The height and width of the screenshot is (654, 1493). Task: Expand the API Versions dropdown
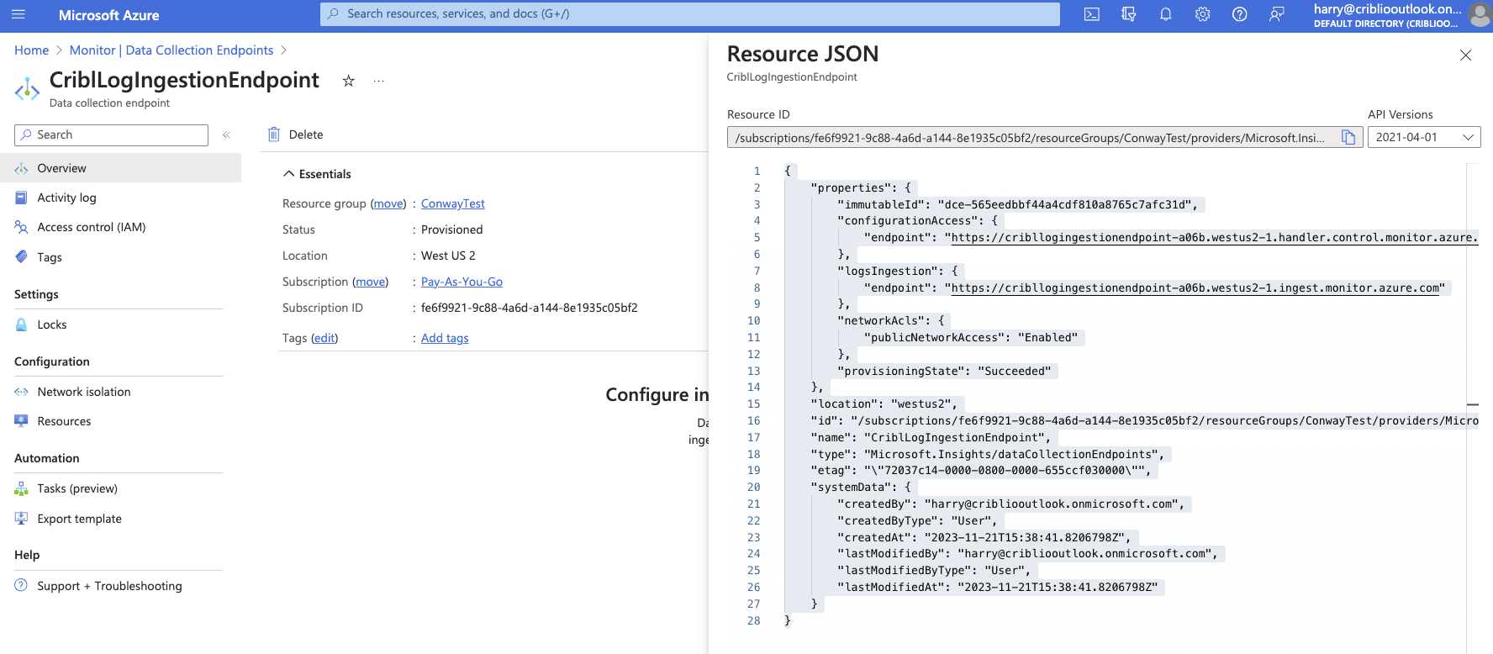pos(1424,137)
